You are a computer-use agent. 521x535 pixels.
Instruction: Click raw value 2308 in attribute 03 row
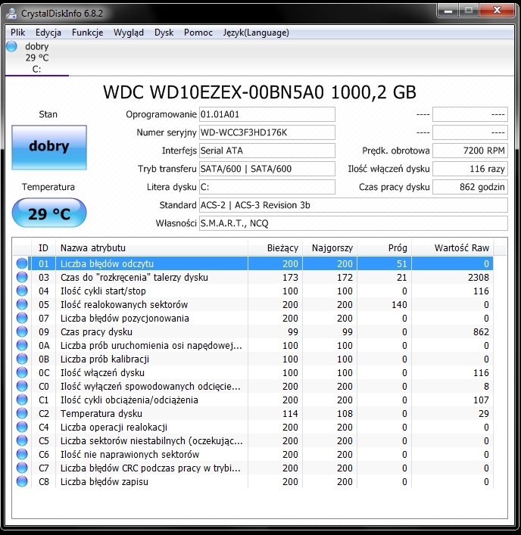(479, 278)
